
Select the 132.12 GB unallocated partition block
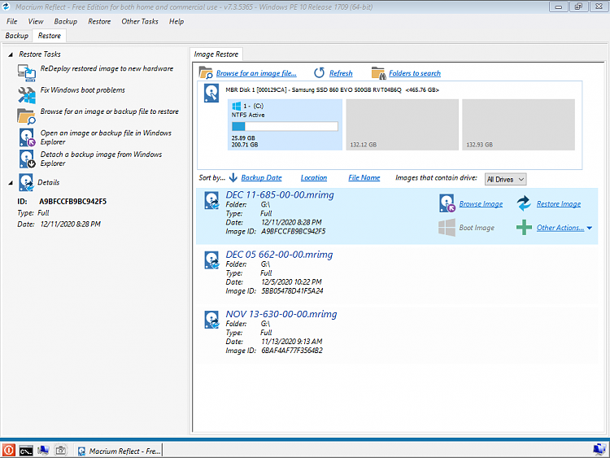[403, 124]
